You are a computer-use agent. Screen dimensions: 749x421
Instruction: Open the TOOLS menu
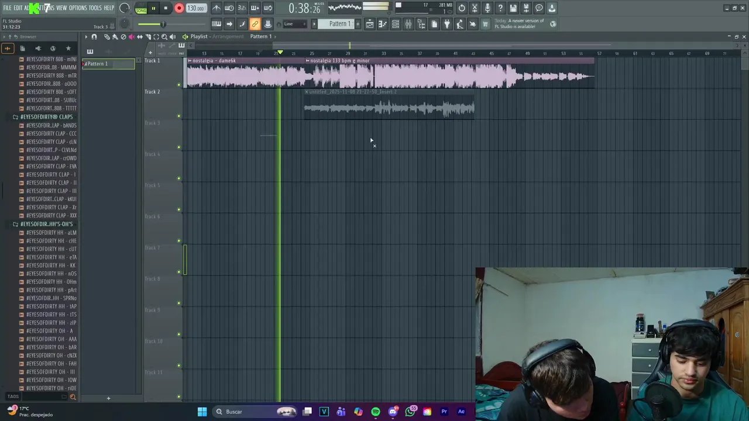click(95, 8)
